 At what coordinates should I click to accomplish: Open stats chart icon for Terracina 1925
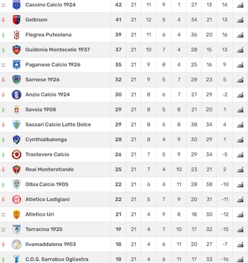[x=240, y=230]
